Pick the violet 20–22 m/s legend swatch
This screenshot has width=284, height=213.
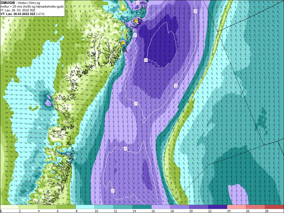click(199, 207)
